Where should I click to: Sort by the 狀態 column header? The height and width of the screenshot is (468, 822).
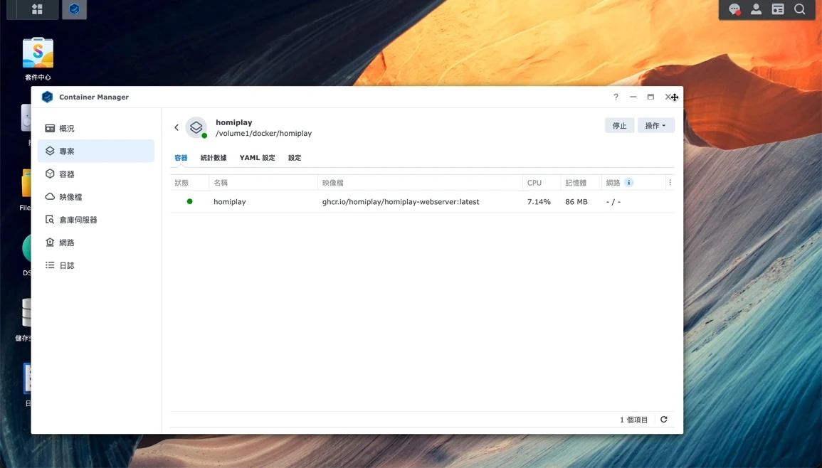(x=189, y=183)
